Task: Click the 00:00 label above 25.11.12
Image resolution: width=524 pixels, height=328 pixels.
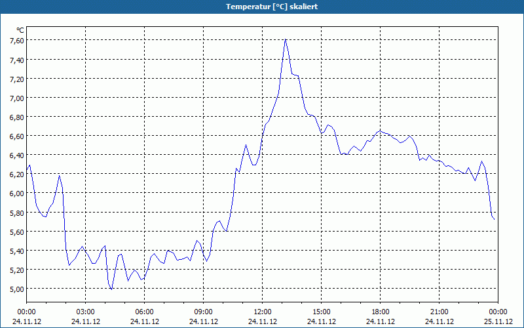Action: [498, 312]
